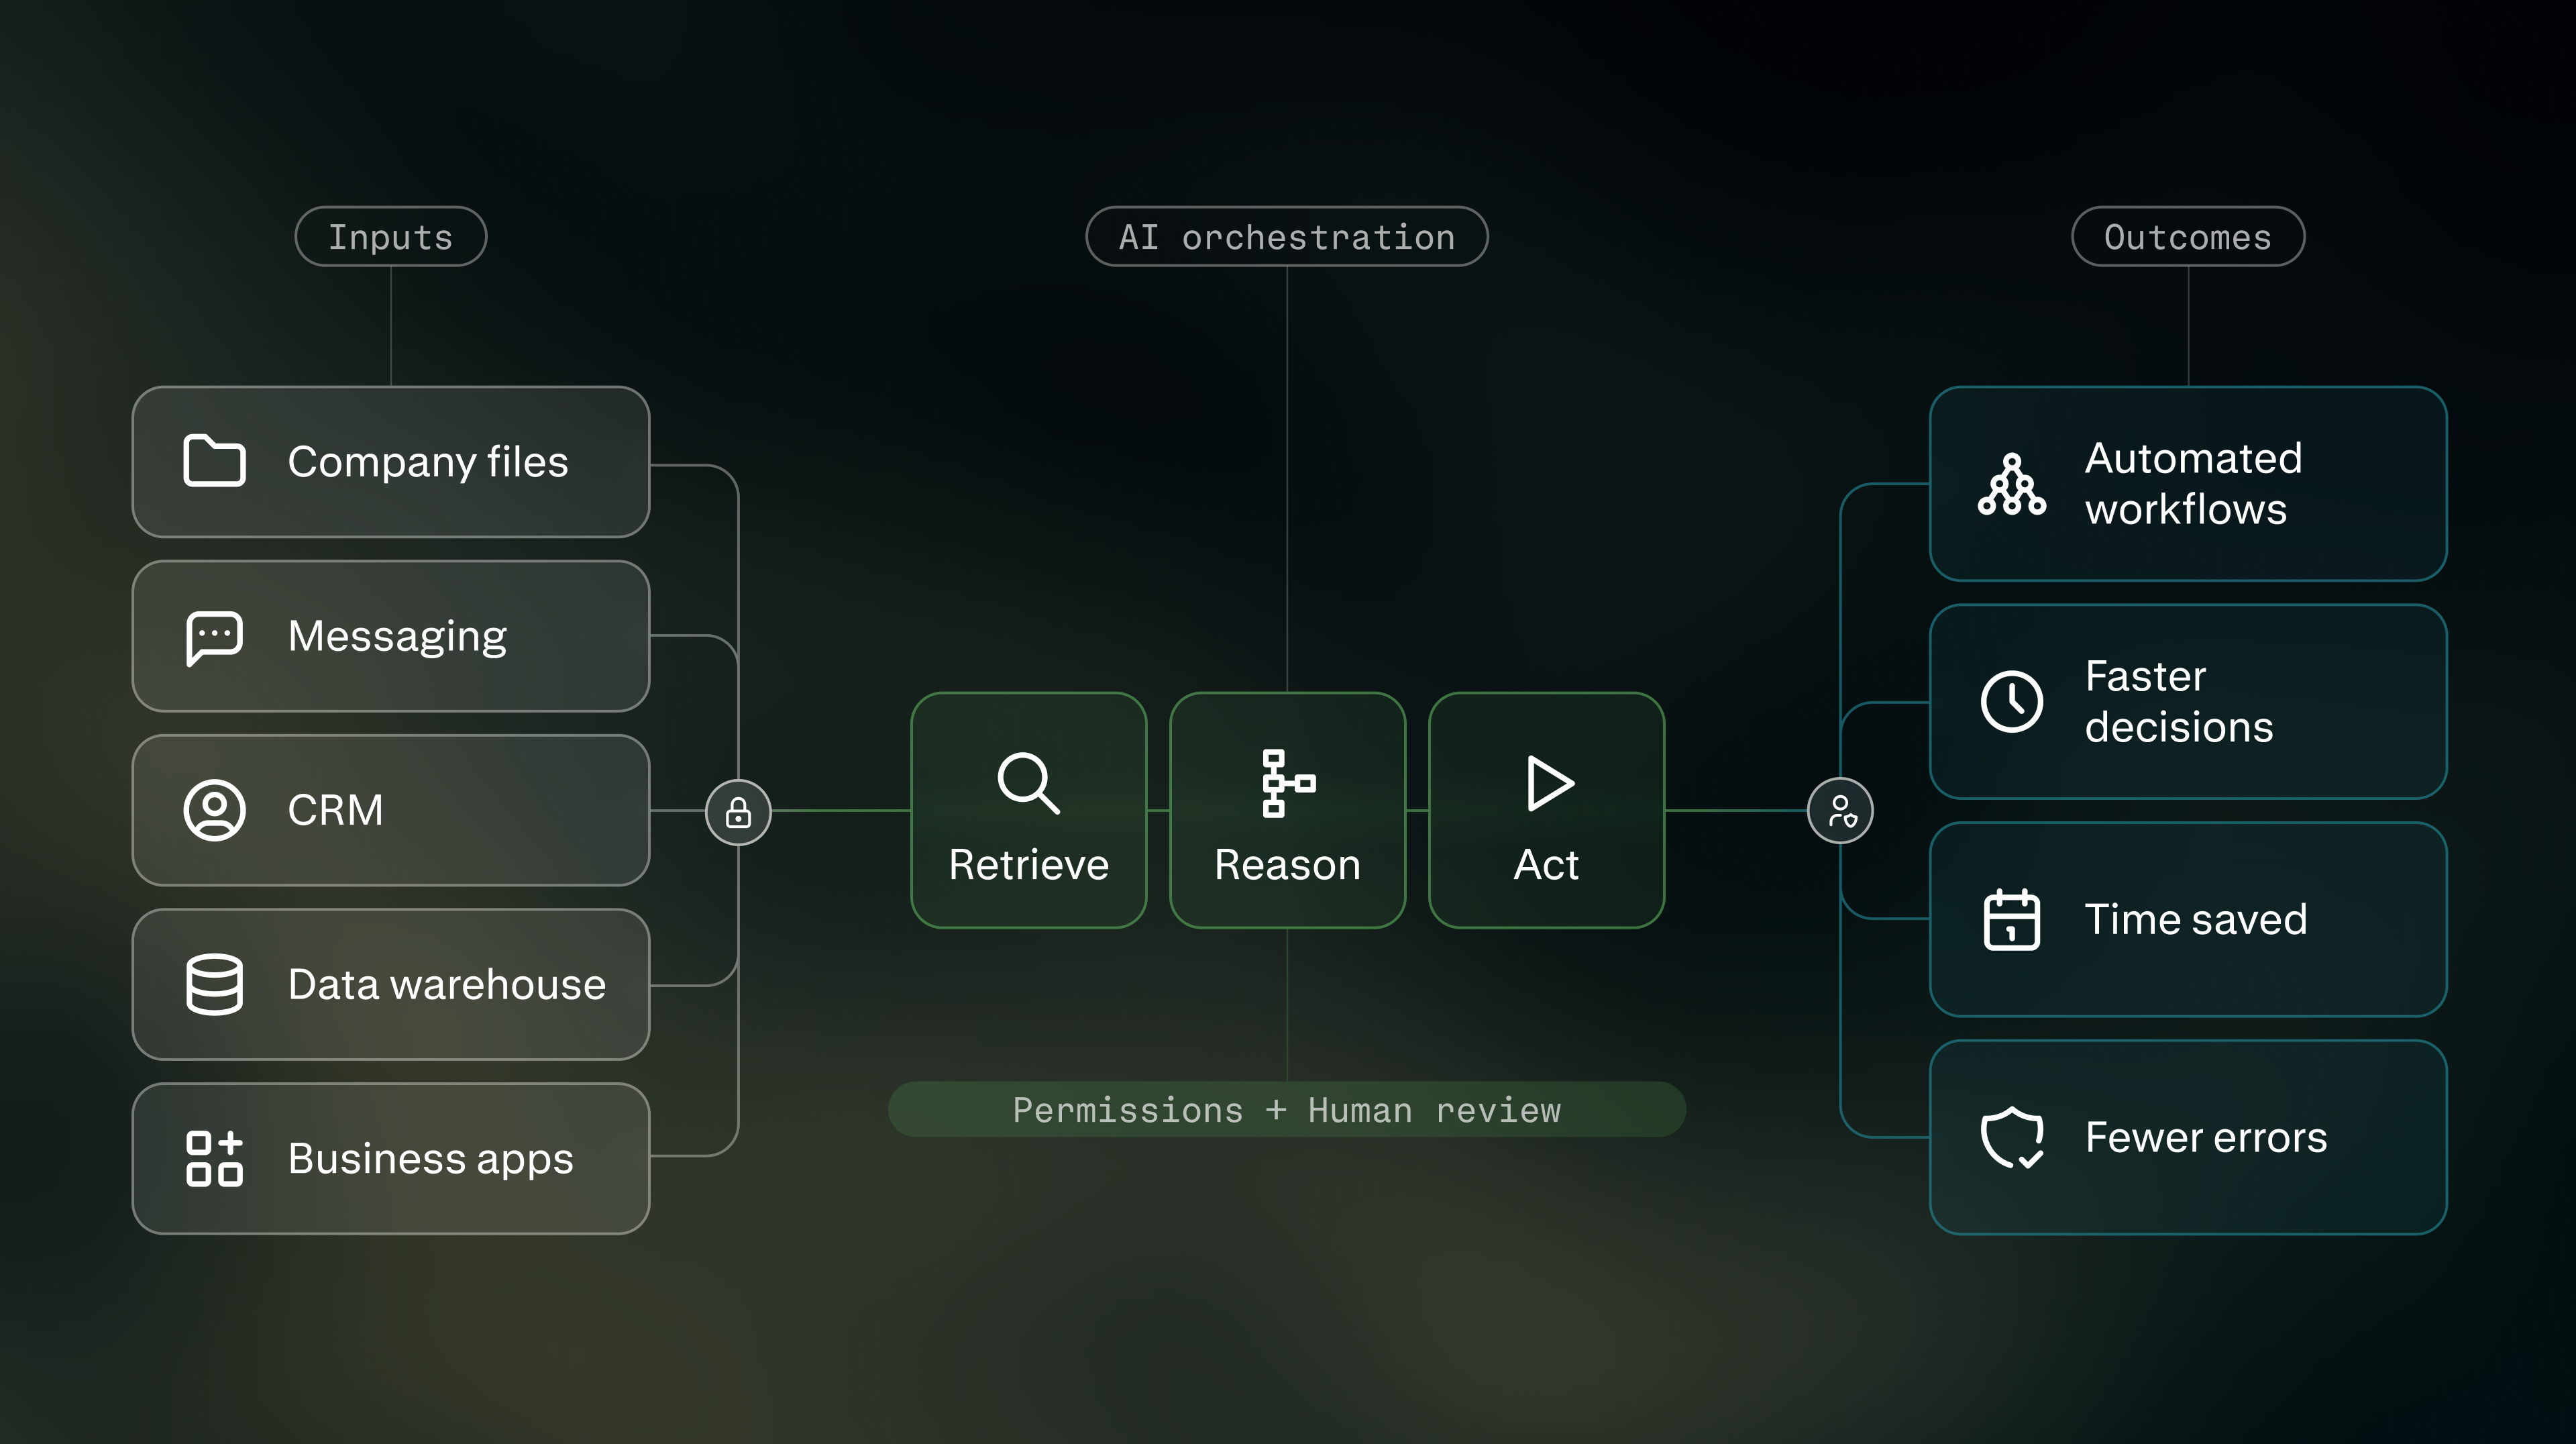Click the Permissions + Human review bar

[x=1287, y=1110]
